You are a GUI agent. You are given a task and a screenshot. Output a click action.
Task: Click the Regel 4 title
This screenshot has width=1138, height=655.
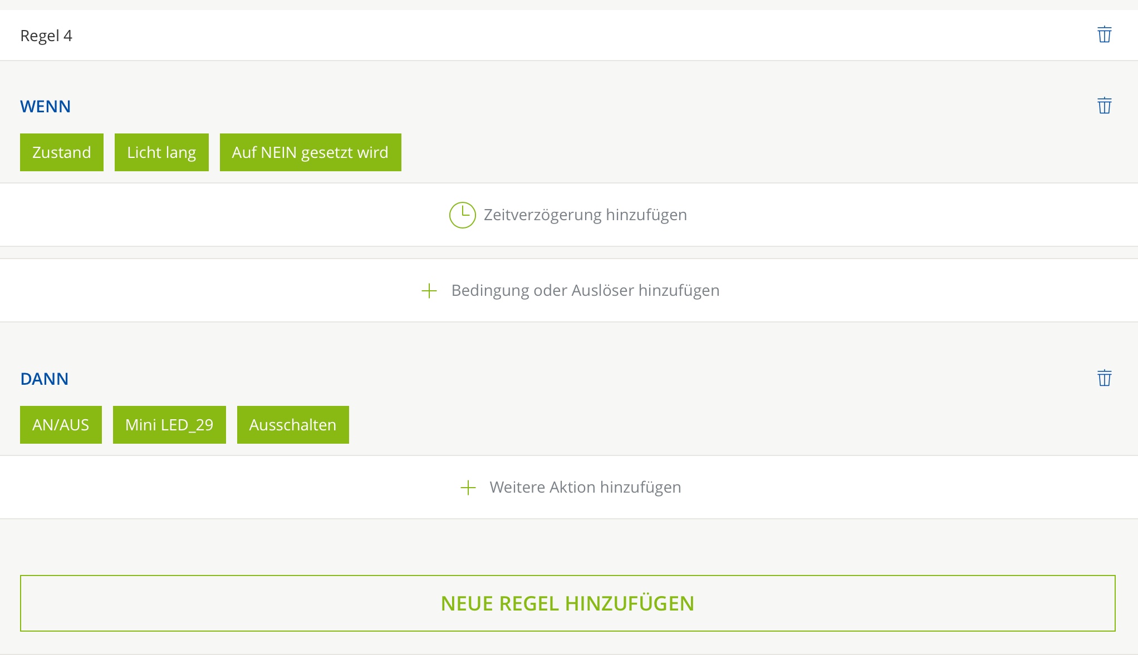point(46,36)
